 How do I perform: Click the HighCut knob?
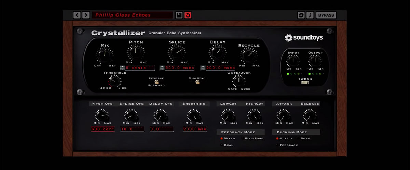pyautogui.click(x=255, y=116)
